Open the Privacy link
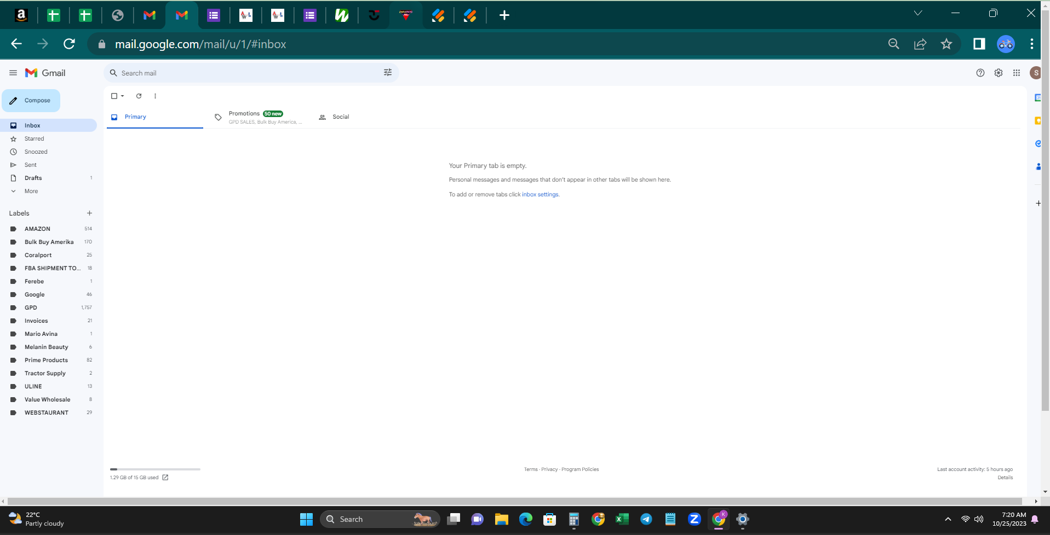Screen dimensions: 1050x535 tap(549, 469)
